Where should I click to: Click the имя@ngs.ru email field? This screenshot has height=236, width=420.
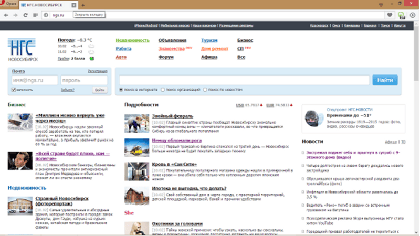click(x=35, y=80)
